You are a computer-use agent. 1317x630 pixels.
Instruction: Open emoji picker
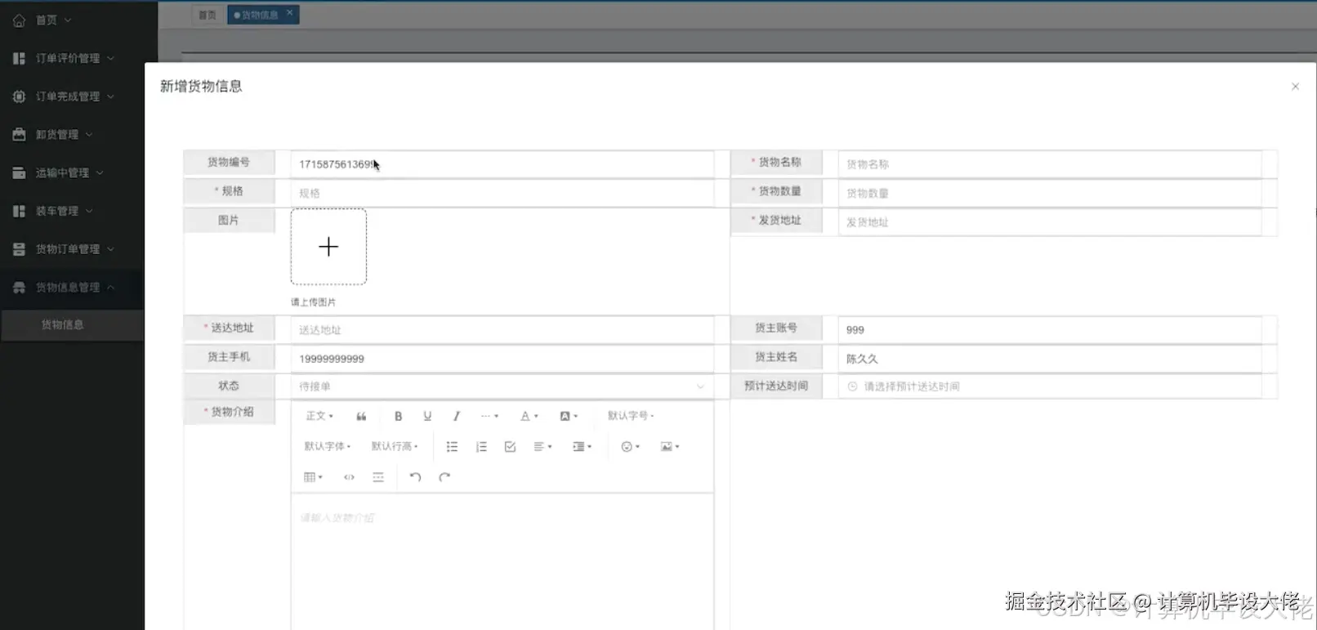coord(630,446)
